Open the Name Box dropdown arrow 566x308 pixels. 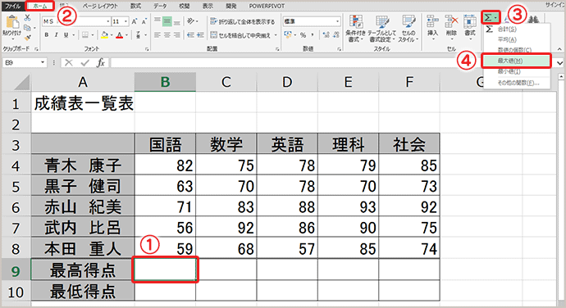pyautogui.click(x=43, y=63)
